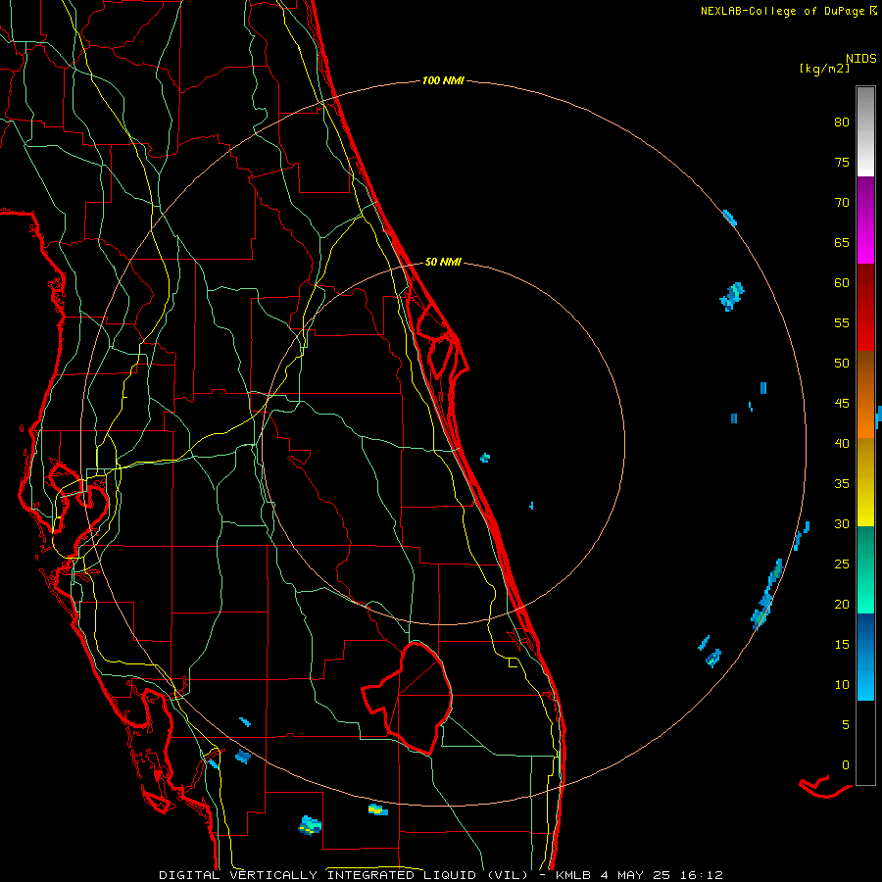Click the legend value '75'

(x=842, y=163)
